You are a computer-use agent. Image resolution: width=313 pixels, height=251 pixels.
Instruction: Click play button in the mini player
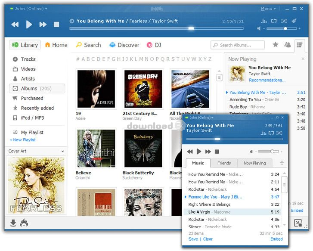[199, 152]
